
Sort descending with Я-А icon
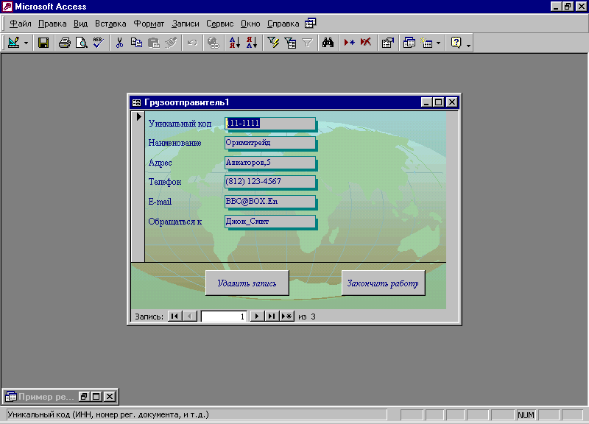(x=252, y=43)
